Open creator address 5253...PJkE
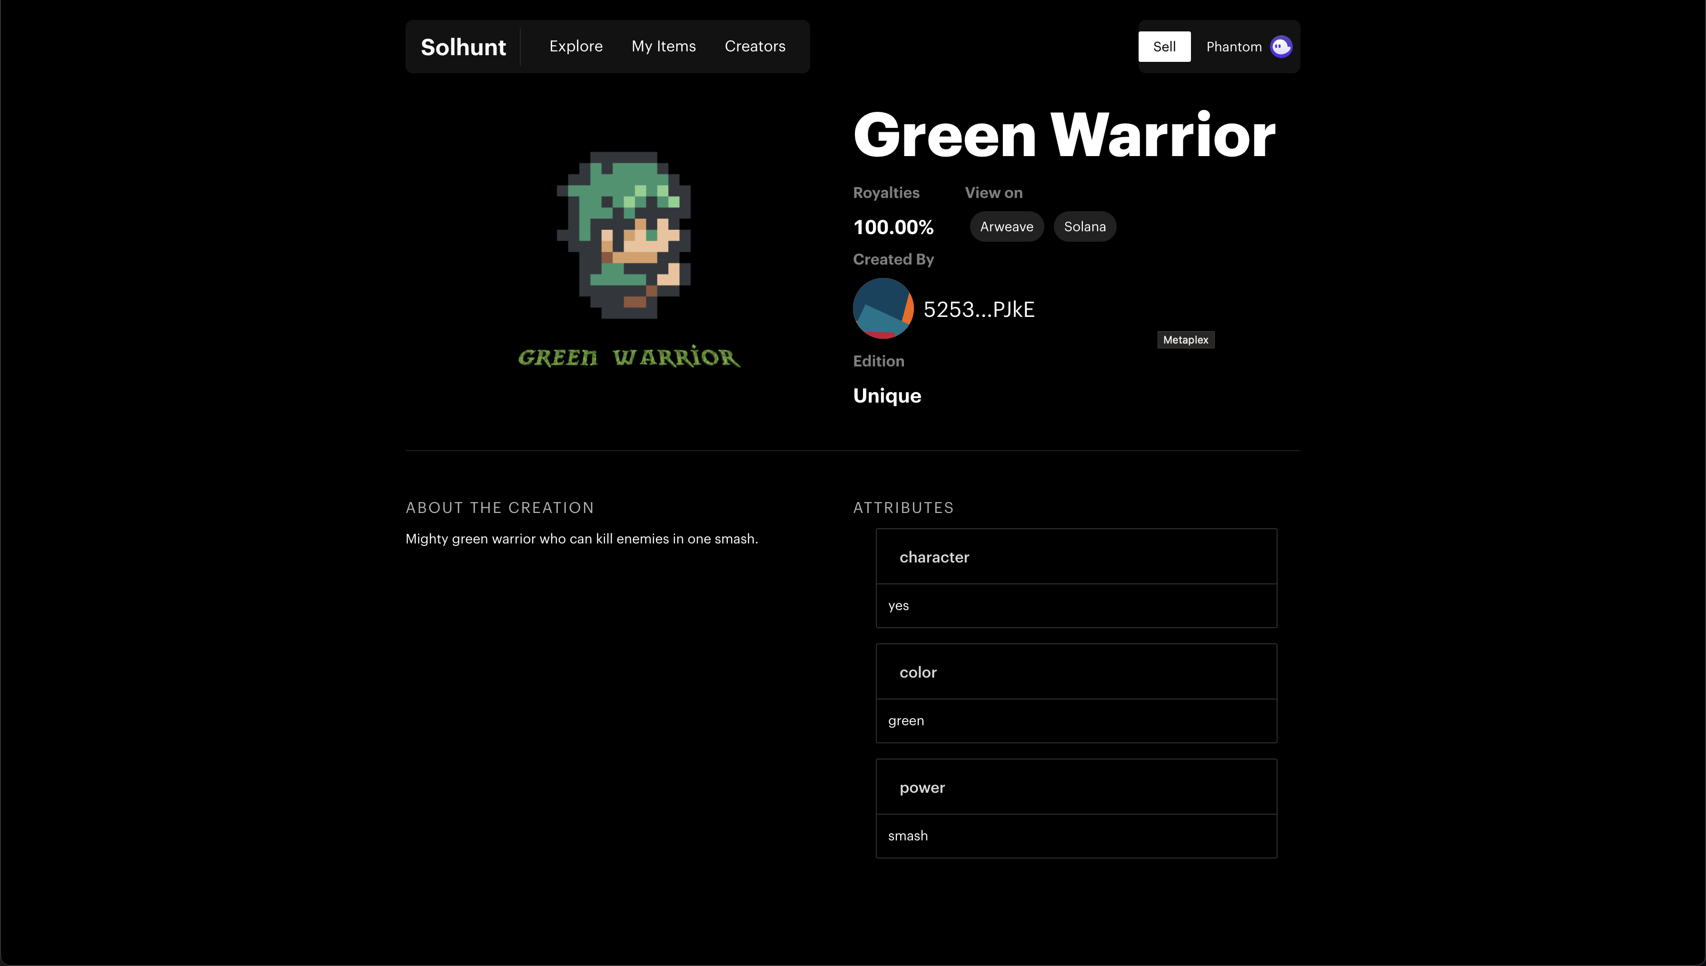The image size is (1706, 966). [x=978, y=309]
